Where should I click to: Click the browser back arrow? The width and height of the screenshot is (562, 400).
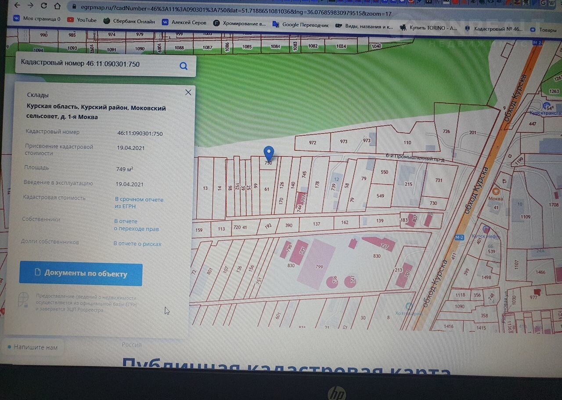[18, 6]
